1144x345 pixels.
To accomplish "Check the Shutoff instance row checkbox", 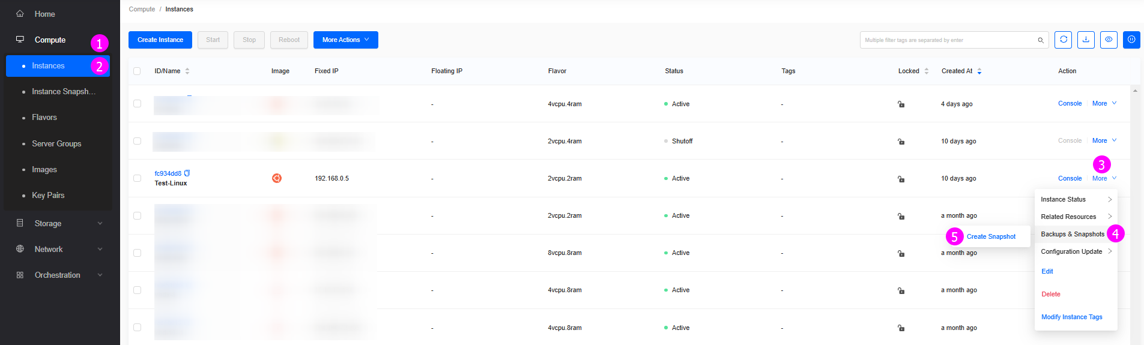I will click(137, 141).
